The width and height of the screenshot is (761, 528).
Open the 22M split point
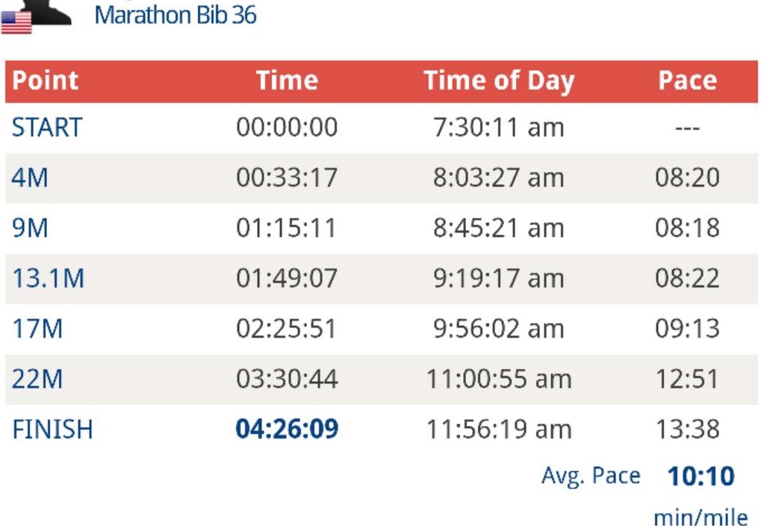(x=37, y=379)
